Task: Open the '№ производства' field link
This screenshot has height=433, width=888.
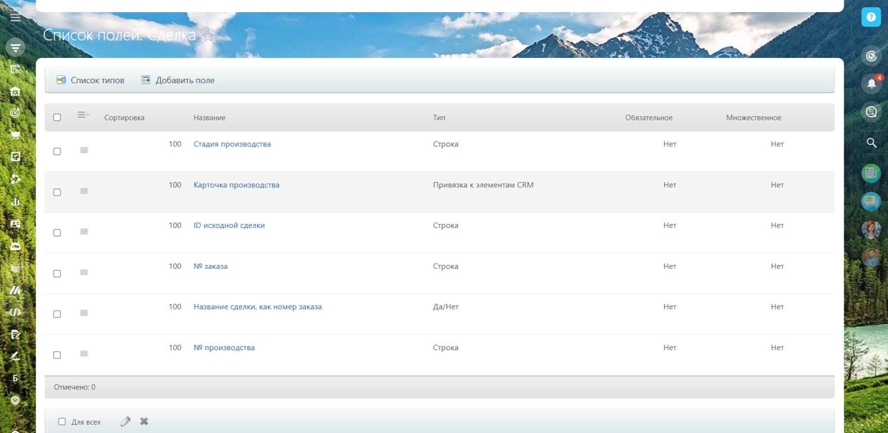Action: (224, 348)
